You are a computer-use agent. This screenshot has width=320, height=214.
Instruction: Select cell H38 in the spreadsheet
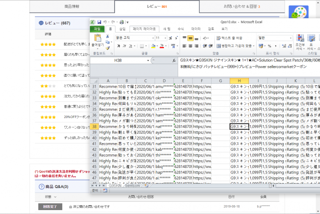(x=239, y=126)
